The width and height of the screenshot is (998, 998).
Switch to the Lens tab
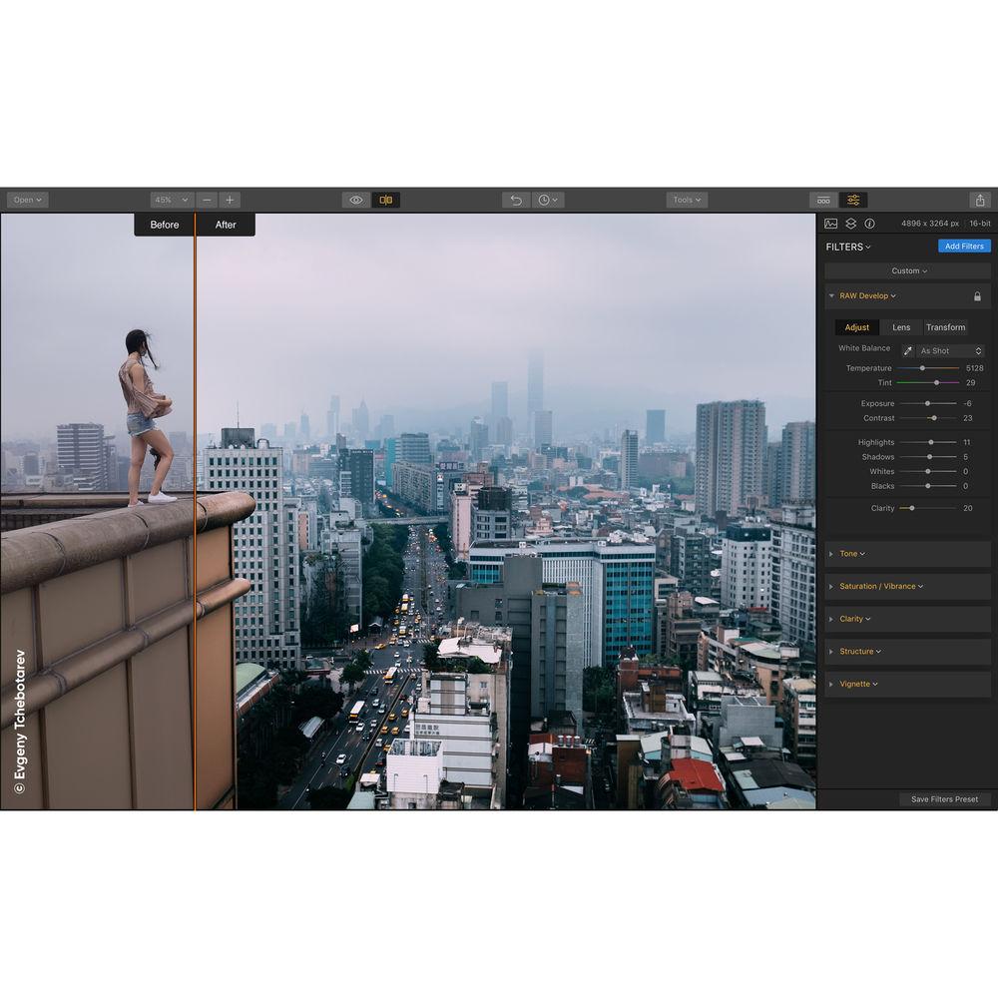[x=901, y=327]
